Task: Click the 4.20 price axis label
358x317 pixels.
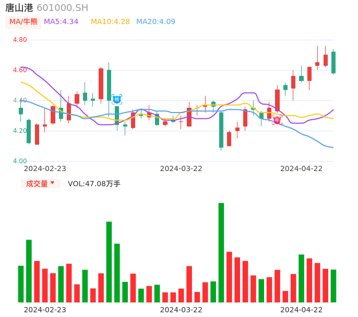Action: tap(20, 131)
